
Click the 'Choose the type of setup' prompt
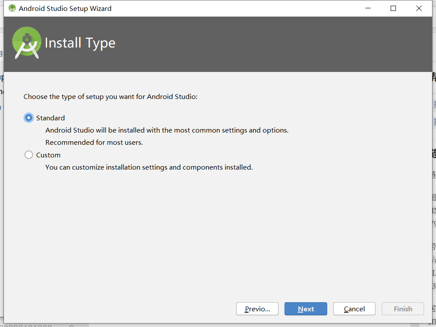coord(110,96)
